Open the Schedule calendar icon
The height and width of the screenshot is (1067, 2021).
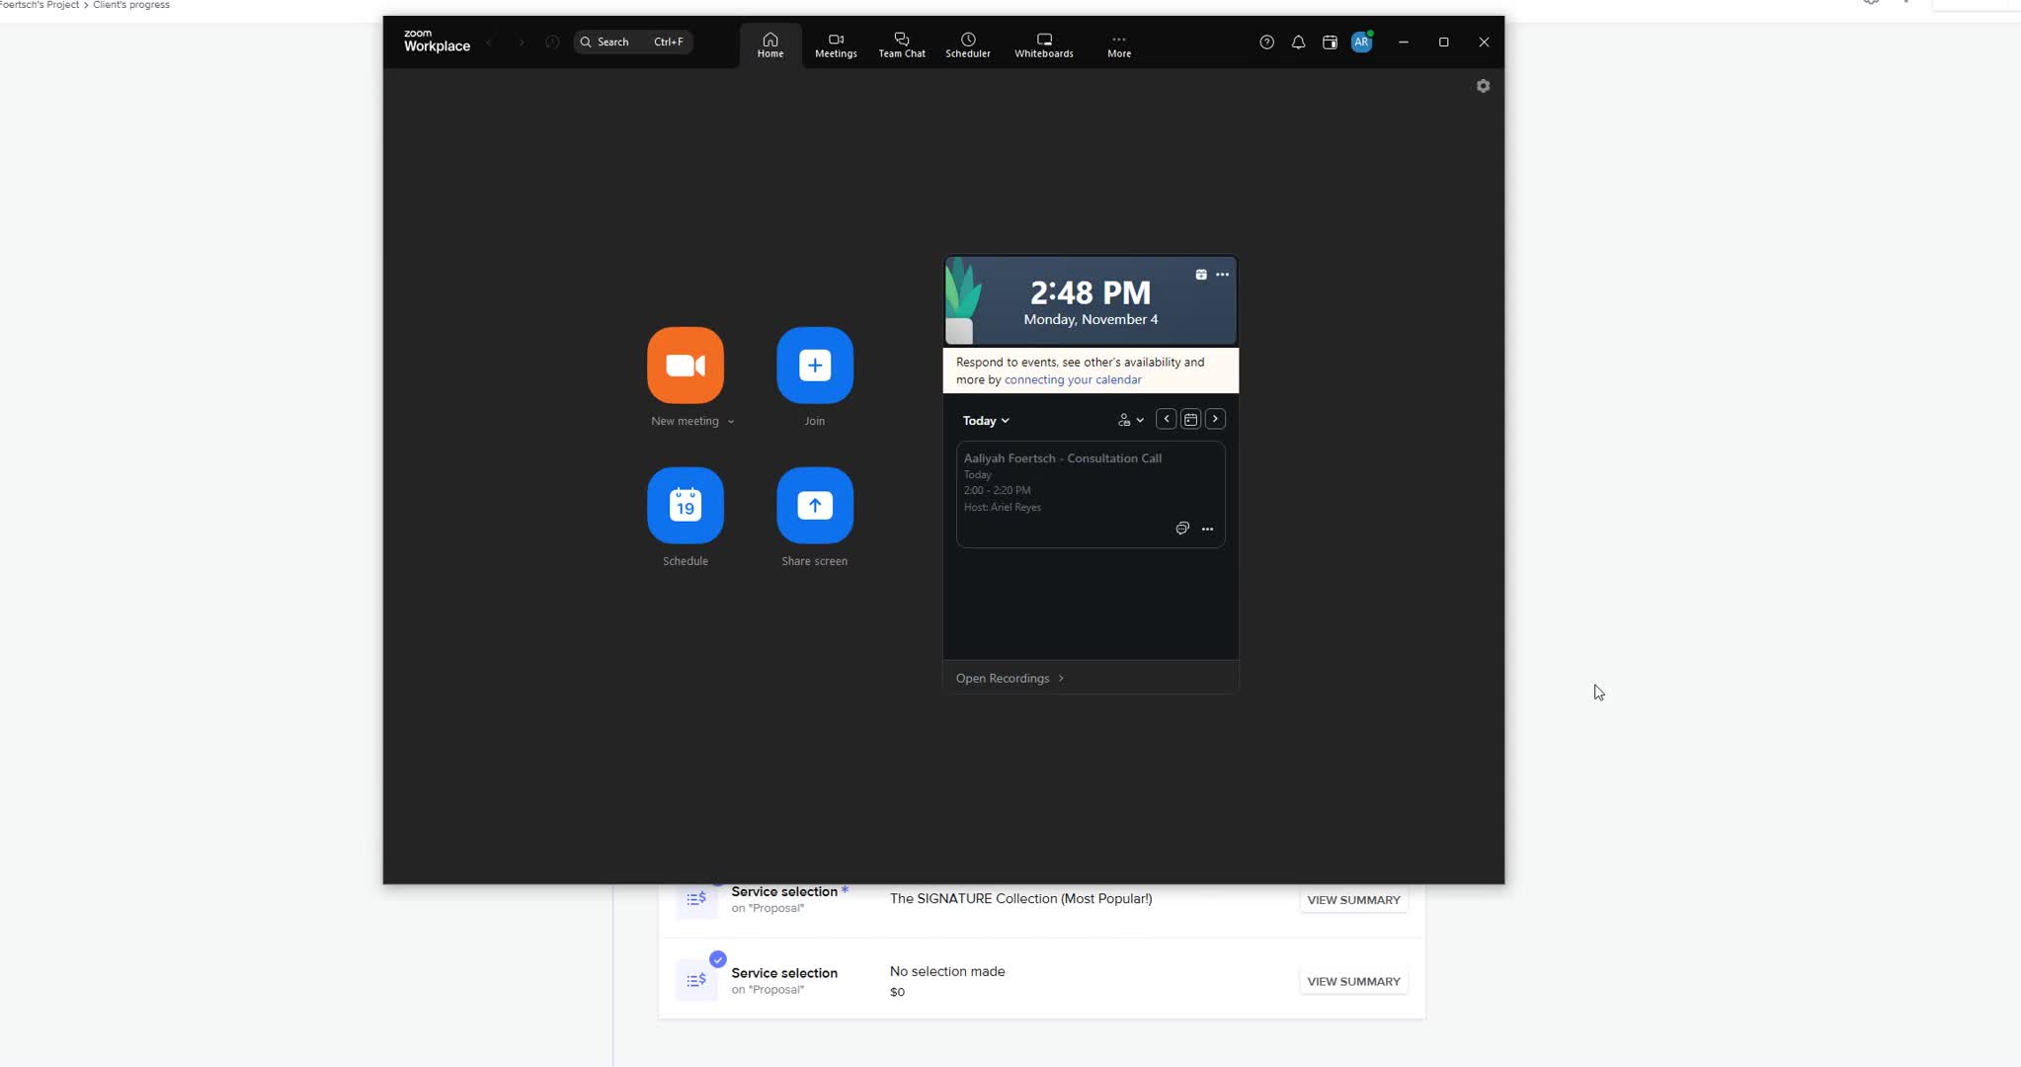point(685,505)
